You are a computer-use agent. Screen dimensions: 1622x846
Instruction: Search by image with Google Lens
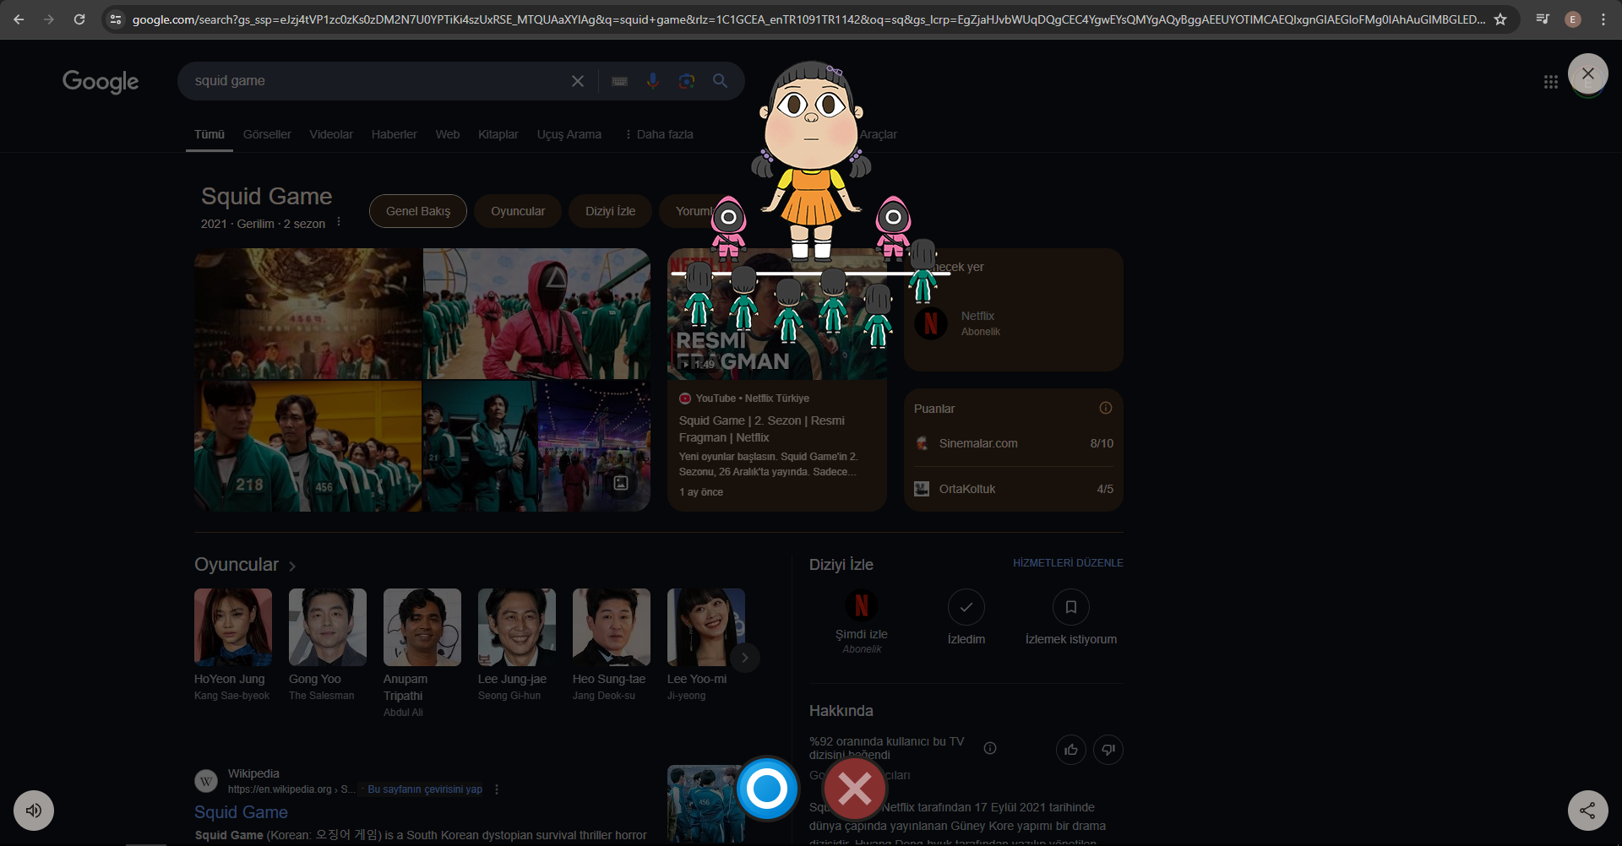pyautogui.click(x=687, y=81)
